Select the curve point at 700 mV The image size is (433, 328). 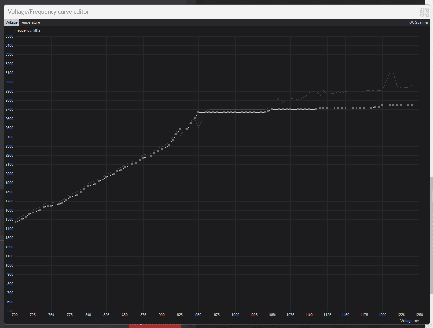pyautogui.click(x=15, y=222)
